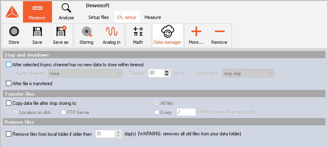Switch to Analyse mode
The image size is (327, 147).
tap(66, 12)
